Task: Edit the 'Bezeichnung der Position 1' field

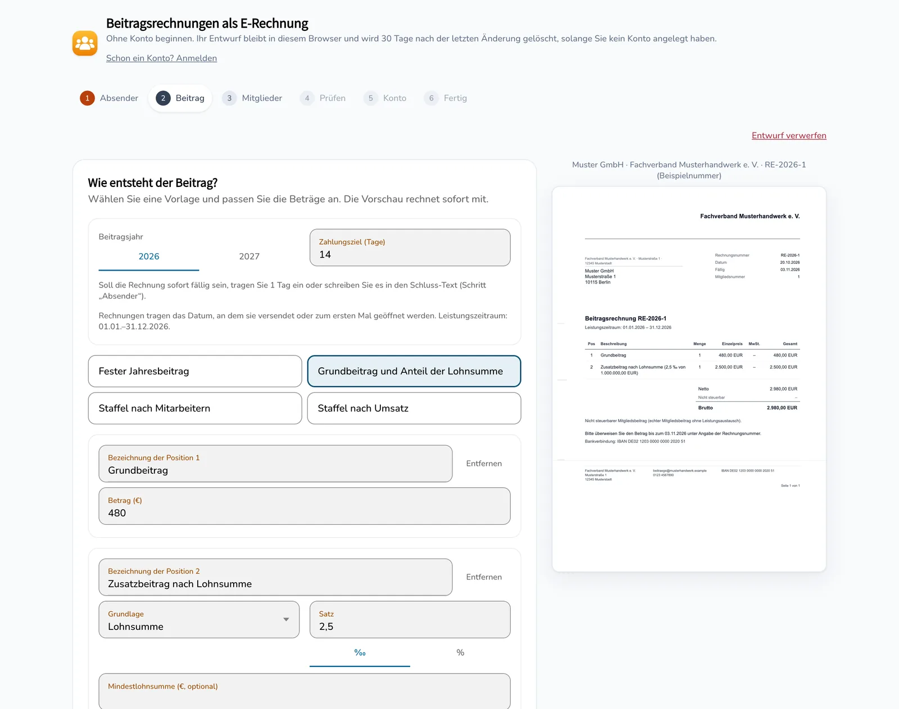Action: click(275, 464)
